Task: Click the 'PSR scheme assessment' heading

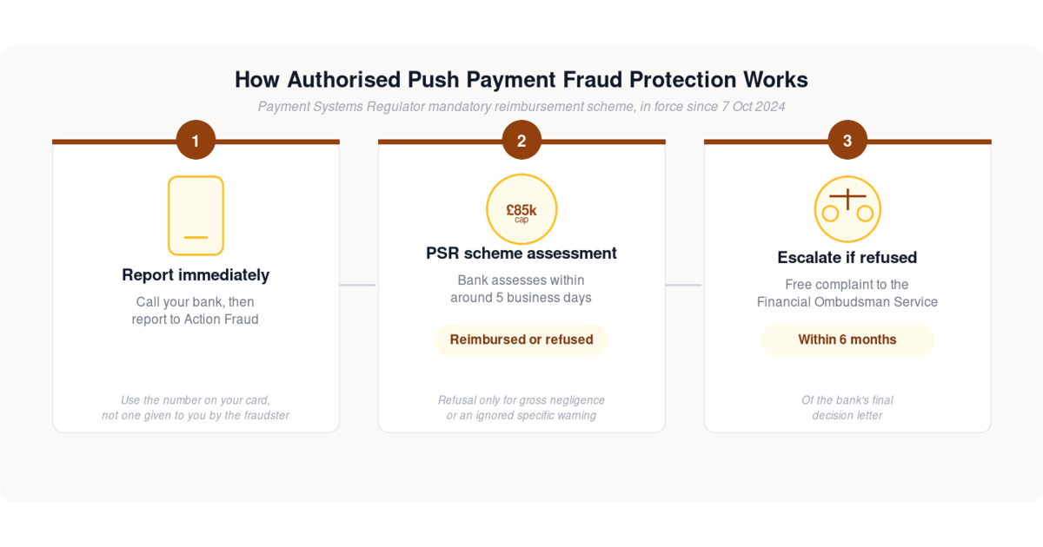Action: 521,254
